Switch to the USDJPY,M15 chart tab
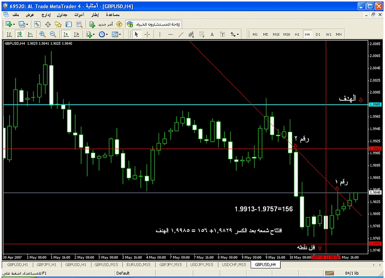 click(x=202, y=265)
